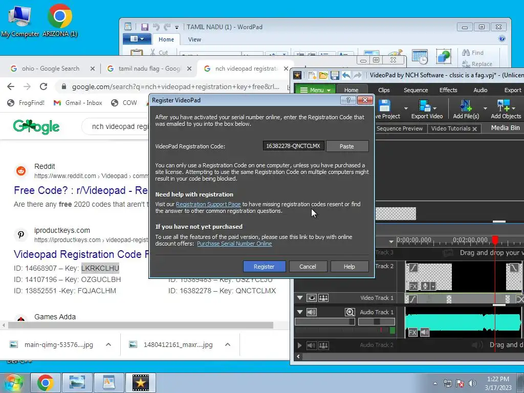The width and height of the screenshot is (524, 393).
Task: Mute Audio Track 2 speaker toggle
Action: tap(312, 345)
